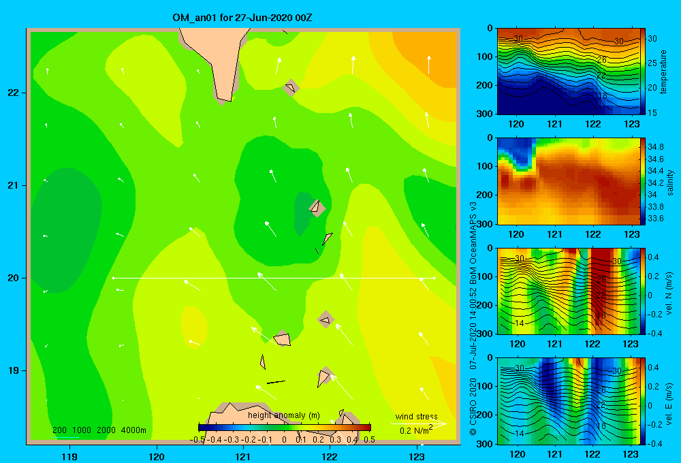Click the vel. E color bar scale
Image resolution: width=681 pixels, height=463 pixels.
[644, 401]
